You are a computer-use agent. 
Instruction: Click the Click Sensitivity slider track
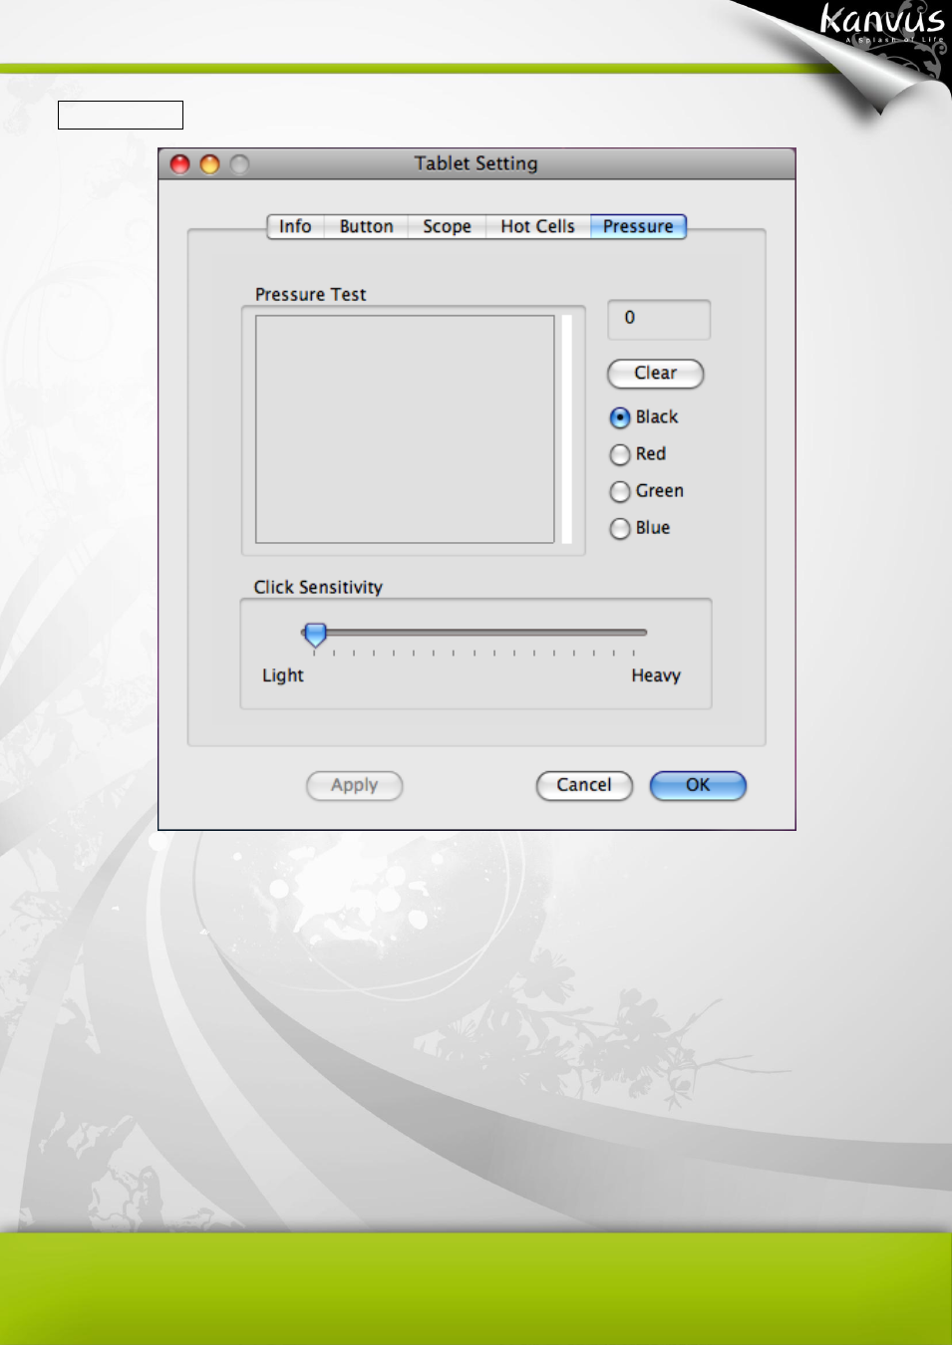pos(475,632)
